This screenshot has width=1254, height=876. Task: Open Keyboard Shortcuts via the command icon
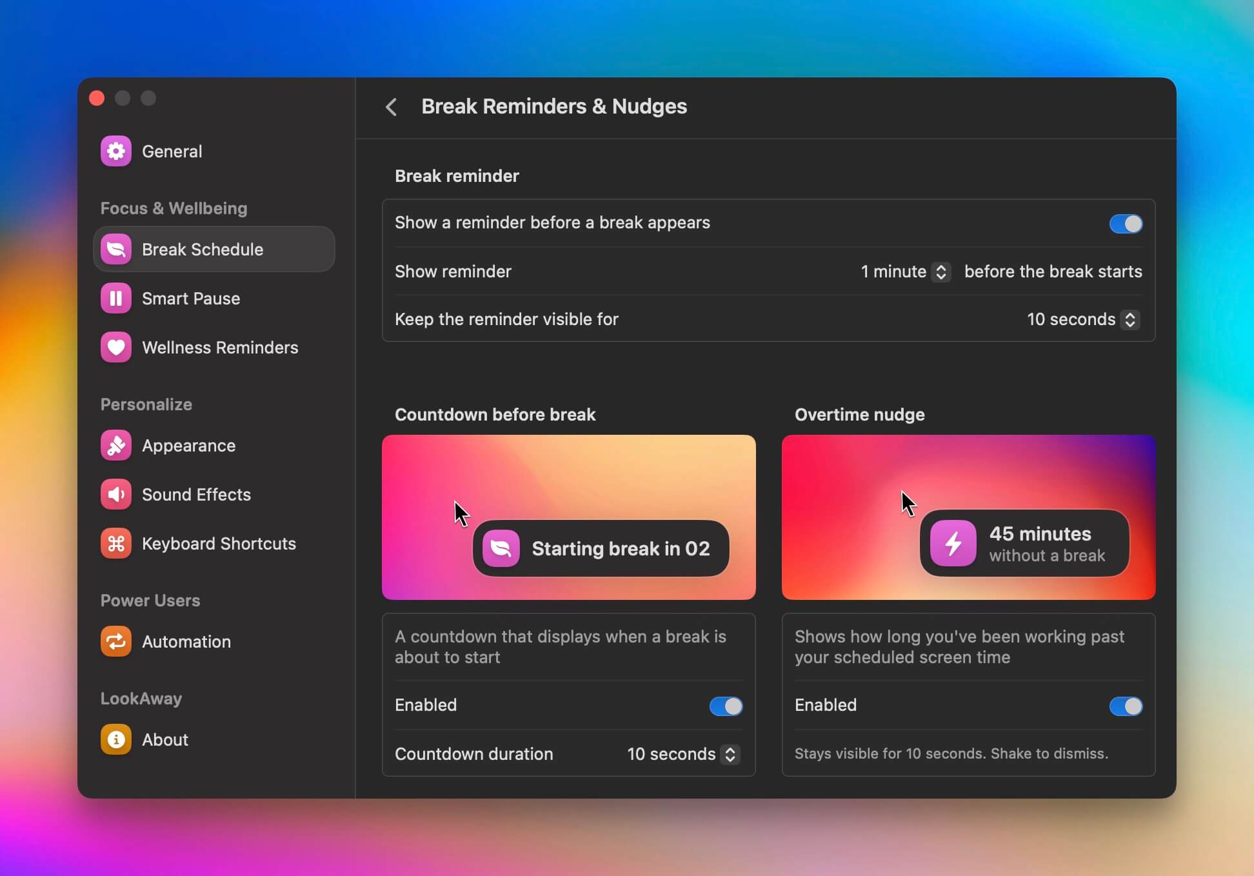click(115, 543)
